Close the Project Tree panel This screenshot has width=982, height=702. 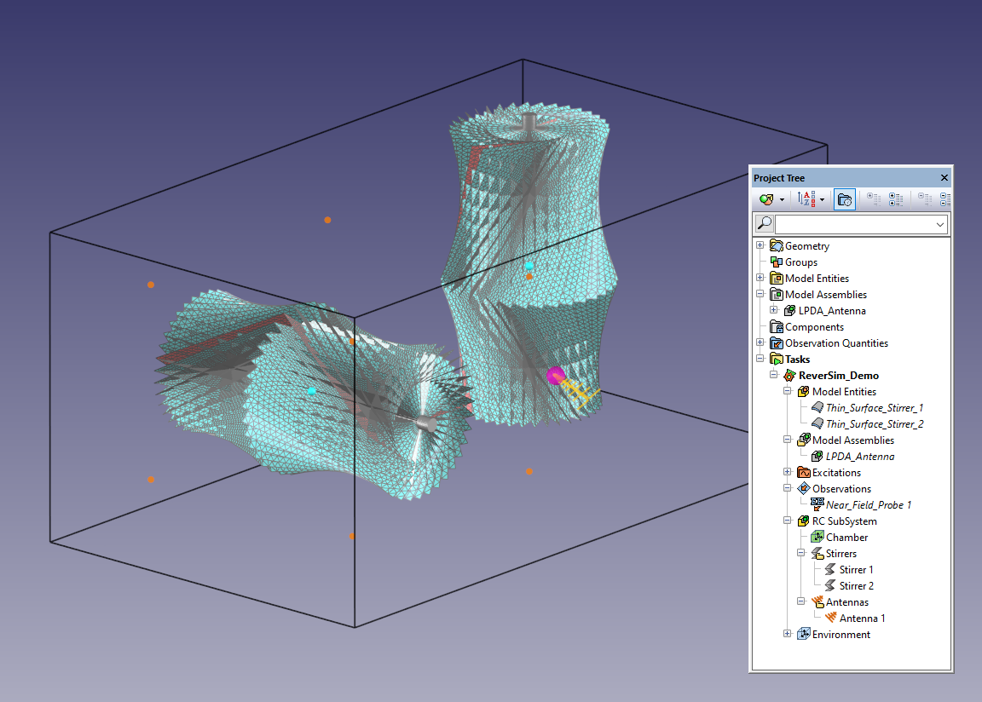click(x=944, y=178)
